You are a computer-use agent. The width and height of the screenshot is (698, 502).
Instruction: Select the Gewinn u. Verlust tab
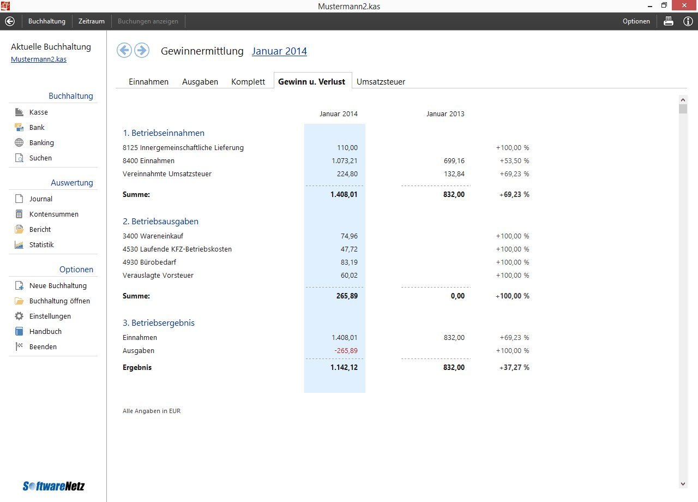312,82
